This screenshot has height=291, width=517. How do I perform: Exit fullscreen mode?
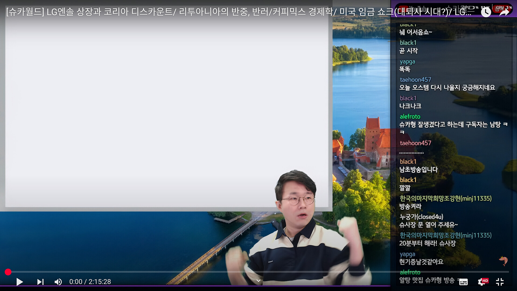500,282
